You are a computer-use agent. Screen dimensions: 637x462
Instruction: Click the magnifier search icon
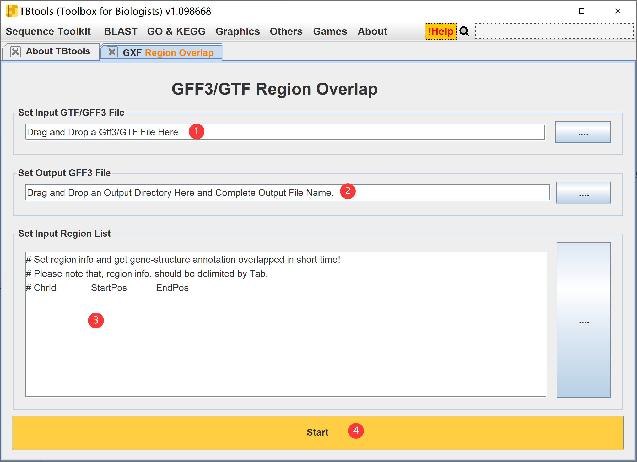pos(464,31)
